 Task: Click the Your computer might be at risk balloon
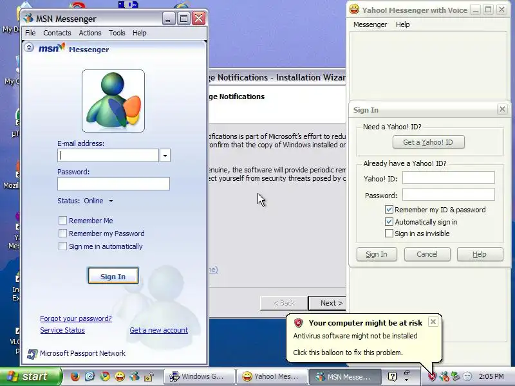[364, 338]
